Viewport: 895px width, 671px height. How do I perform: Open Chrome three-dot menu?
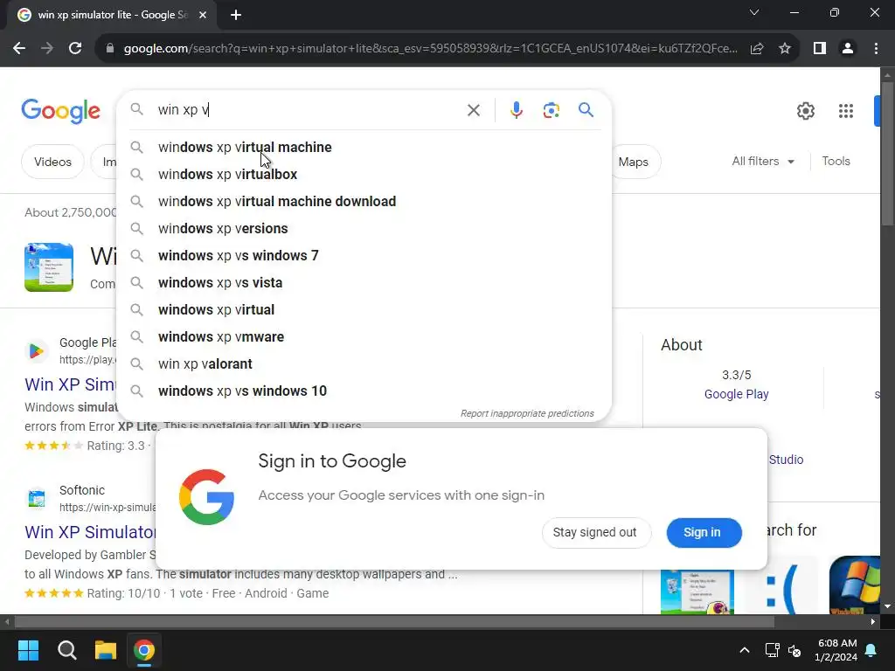(x=876, y=49)
